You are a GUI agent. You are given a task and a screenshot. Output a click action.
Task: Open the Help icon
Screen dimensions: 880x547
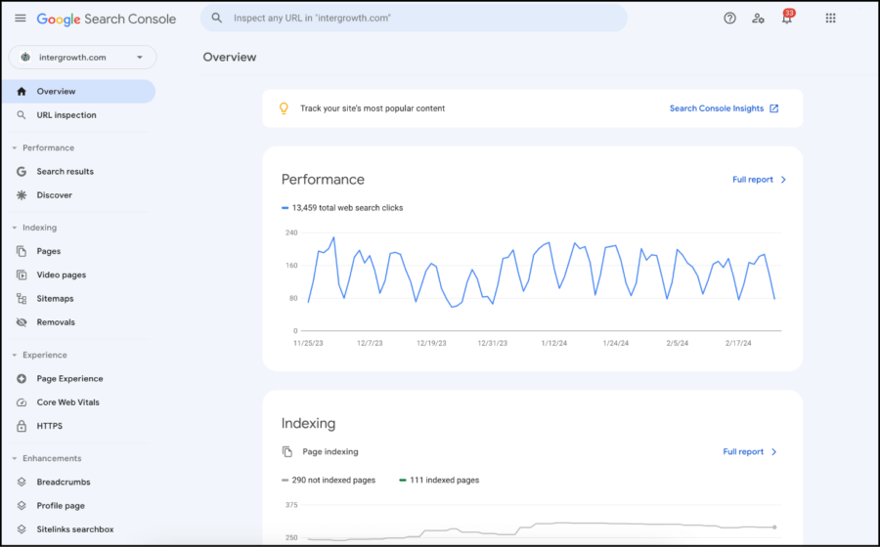click(729, 18)
